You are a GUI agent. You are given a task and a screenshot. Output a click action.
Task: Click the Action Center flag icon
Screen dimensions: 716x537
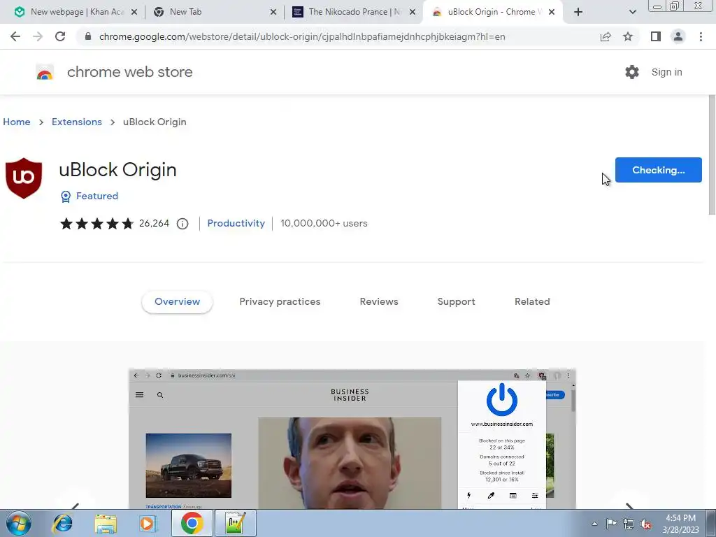pyautogui.click(x=611, y=524)
